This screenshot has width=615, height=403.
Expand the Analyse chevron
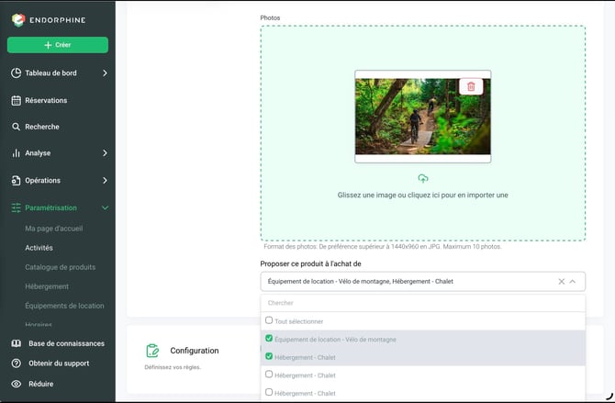[105, 153]
